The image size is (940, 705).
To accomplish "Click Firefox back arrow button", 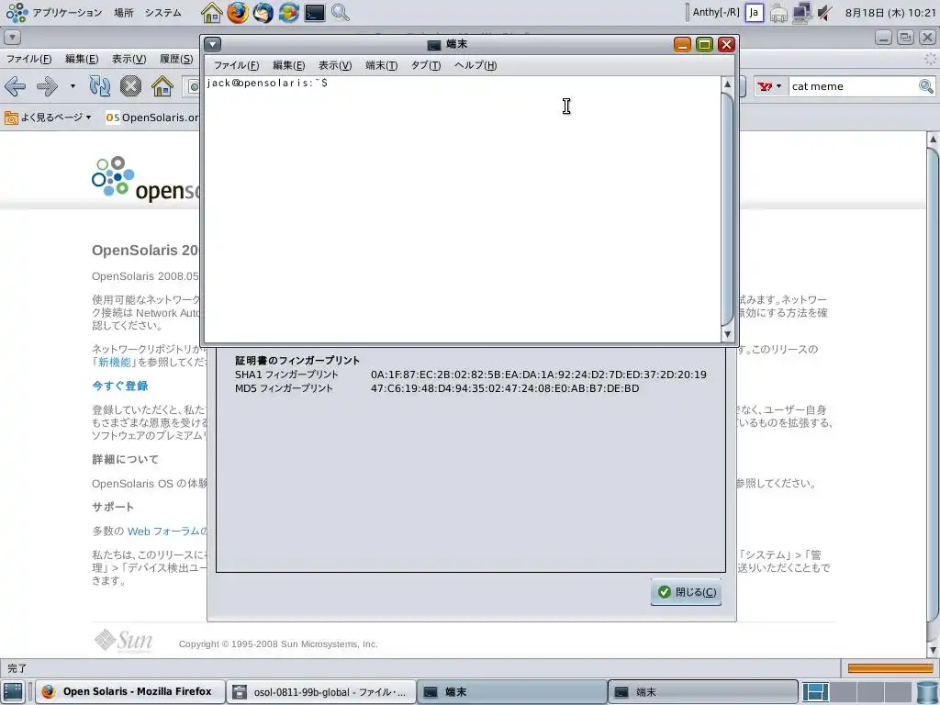I will (16, 86).
